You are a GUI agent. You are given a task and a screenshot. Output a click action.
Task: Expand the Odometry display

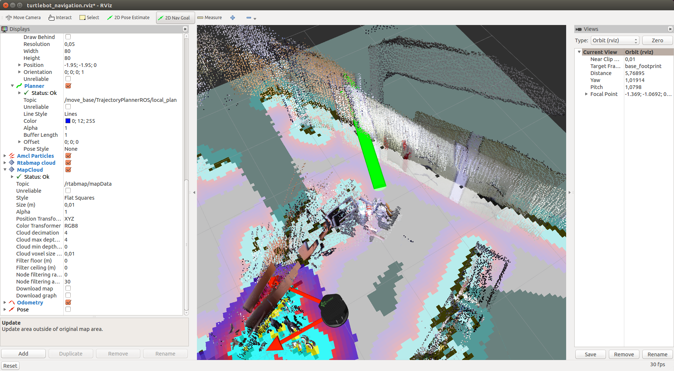point(5,303)
